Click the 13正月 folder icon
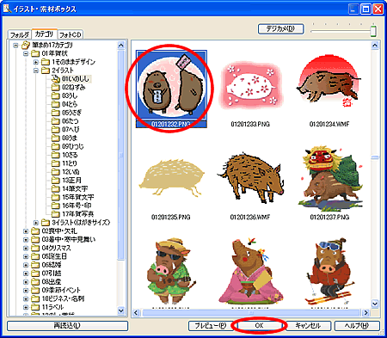Viewport: 387px width, 338px height. click(x=56, y=181)
